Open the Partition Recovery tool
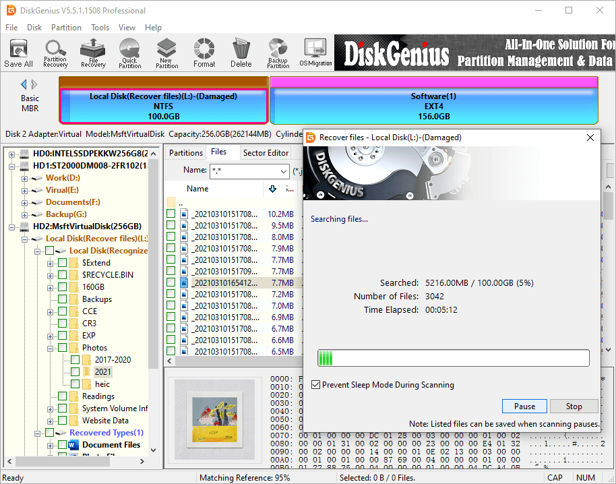The width and height of the screenshot is (616, 484). pyautogui.click(x=55, y=53)
